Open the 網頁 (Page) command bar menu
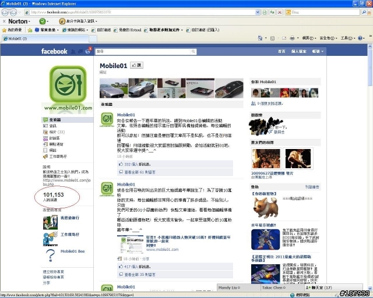Image resolution: width=373 pixels, height=298 pixels. [309, 38]
